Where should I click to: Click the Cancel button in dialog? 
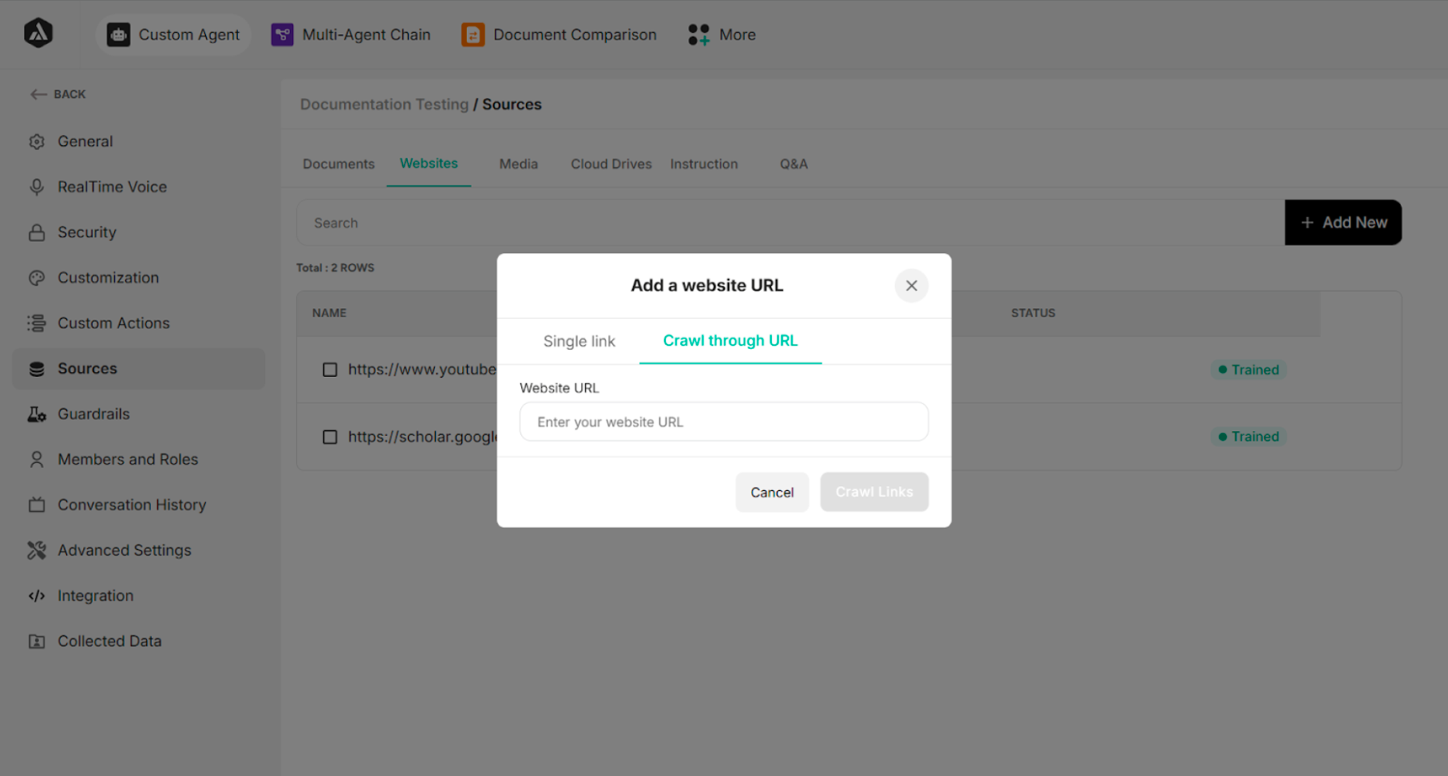point(772,493)
